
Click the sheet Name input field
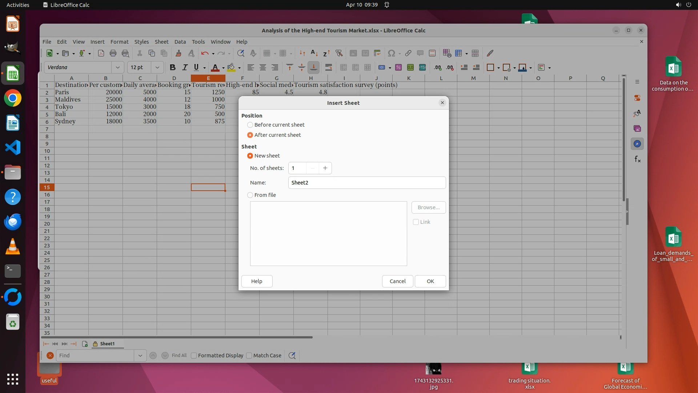(366, 183)
